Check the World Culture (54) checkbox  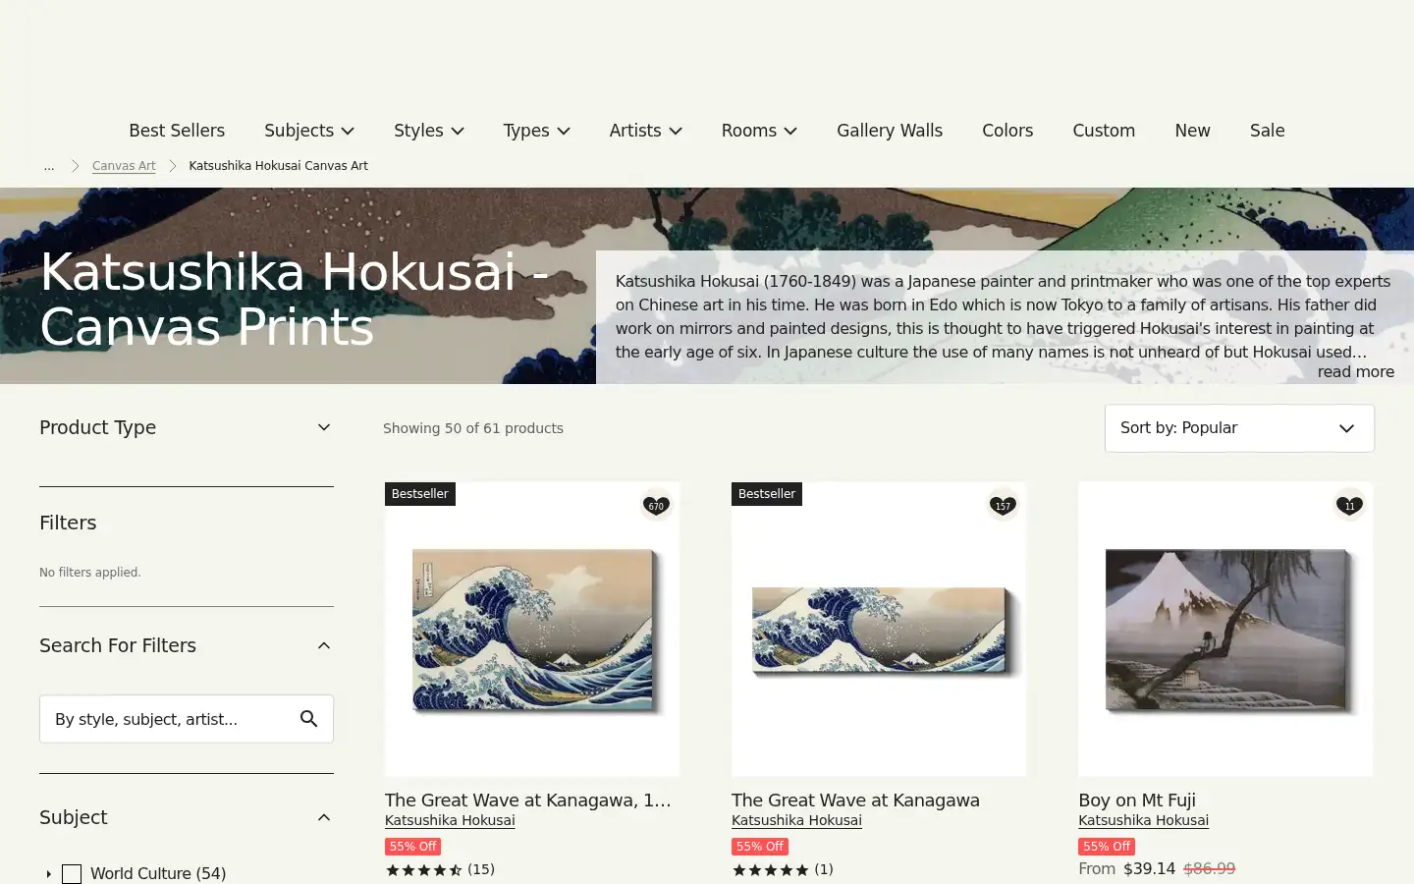coord(72,874)
